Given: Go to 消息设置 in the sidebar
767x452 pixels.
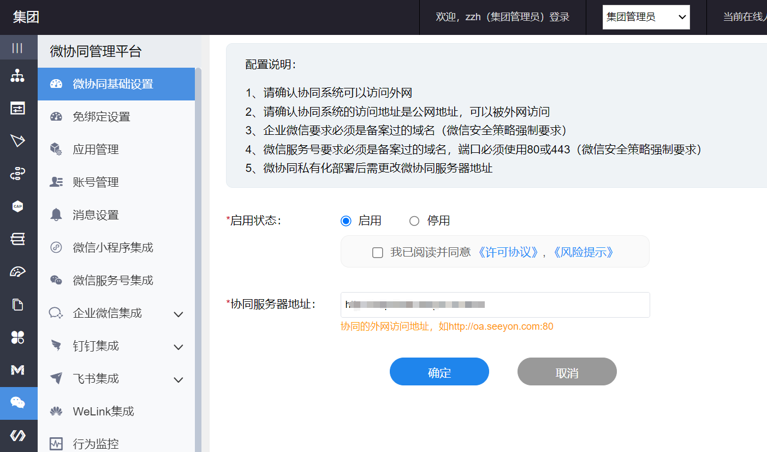Looking at the screenshot, I should (x=96, y=215).
